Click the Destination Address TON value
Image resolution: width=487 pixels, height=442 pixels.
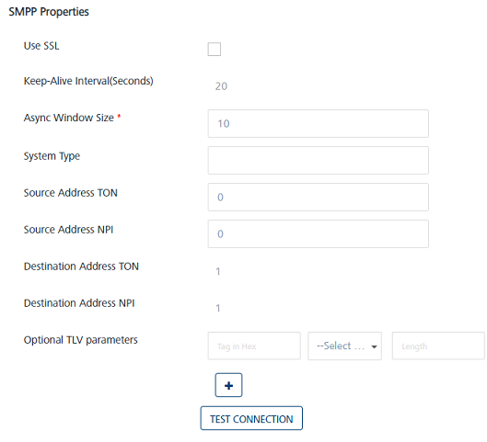218,271
